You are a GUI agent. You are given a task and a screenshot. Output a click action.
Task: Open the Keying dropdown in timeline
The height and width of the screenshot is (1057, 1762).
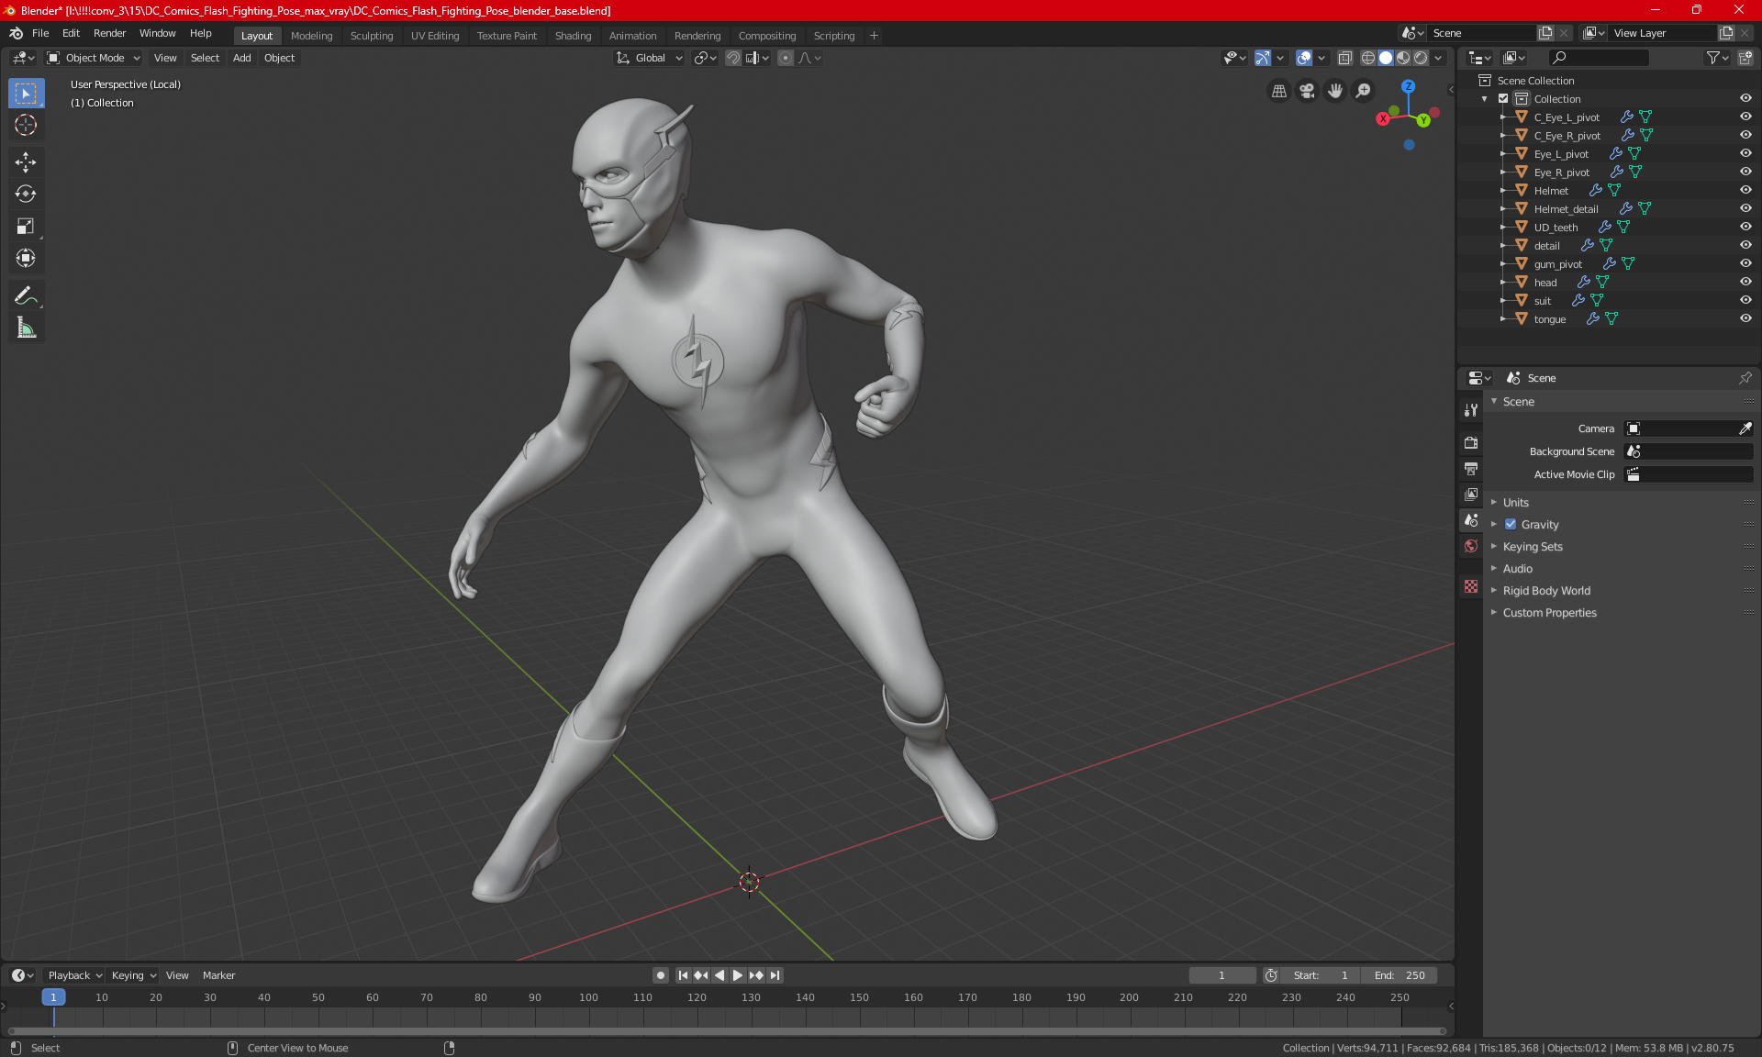tap(134, 975)
